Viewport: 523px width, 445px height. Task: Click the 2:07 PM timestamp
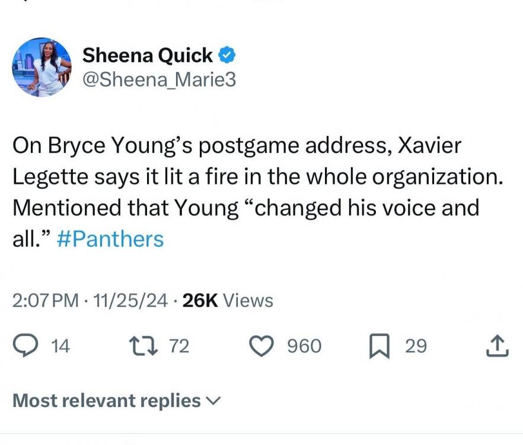[45, 301]
